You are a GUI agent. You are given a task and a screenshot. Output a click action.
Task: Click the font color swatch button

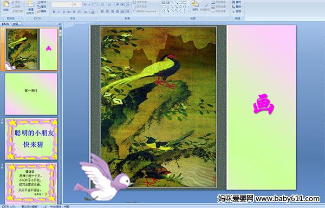tap(93, 12)
